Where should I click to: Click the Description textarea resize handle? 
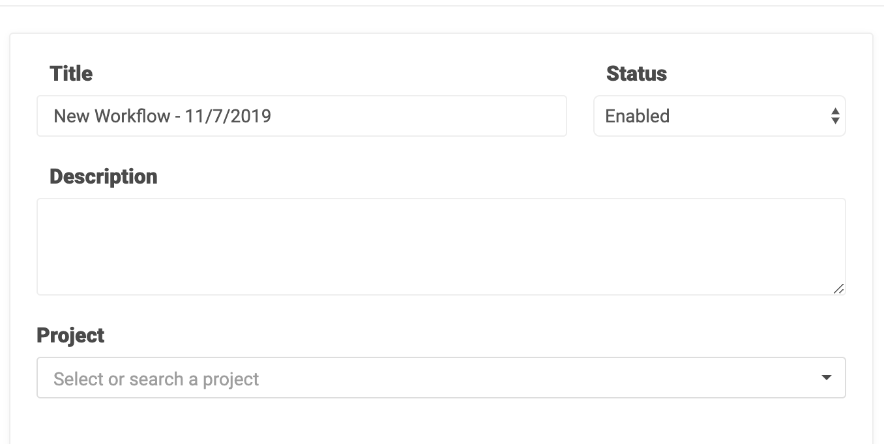(838, 288)
